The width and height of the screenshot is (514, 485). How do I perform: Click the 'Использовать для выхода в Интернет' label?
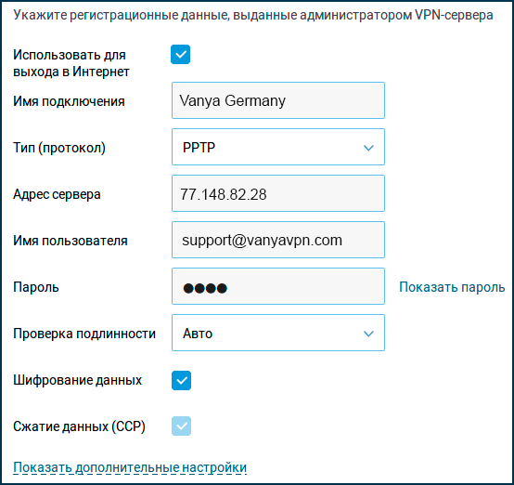[x=71, y=63]
